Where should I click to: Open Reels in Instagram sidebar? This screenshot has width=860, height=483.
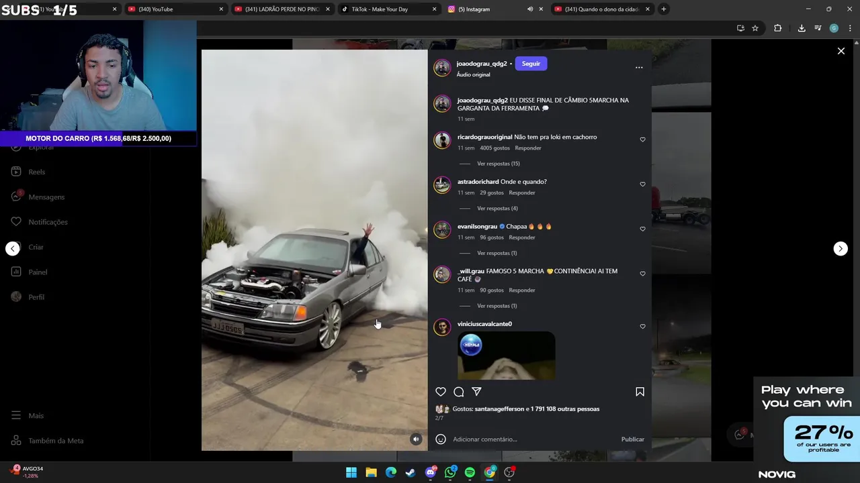click(30, 172)
